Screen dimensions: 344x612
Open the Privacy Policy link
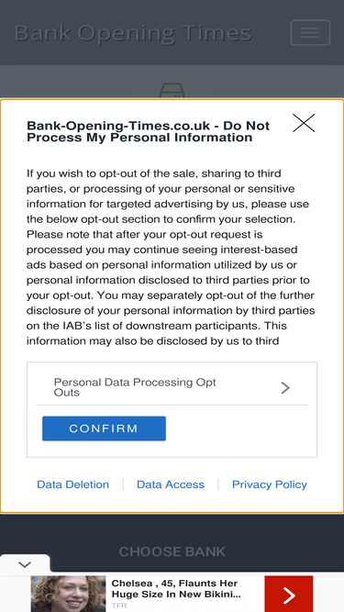(x=270, y=484)
